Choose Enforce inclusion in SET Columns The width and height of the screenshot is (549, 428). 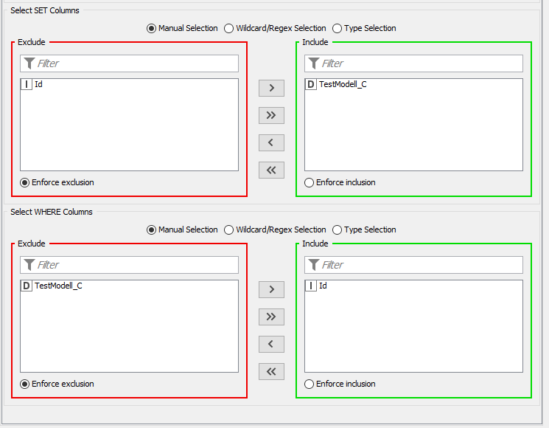tap(340, 182)
